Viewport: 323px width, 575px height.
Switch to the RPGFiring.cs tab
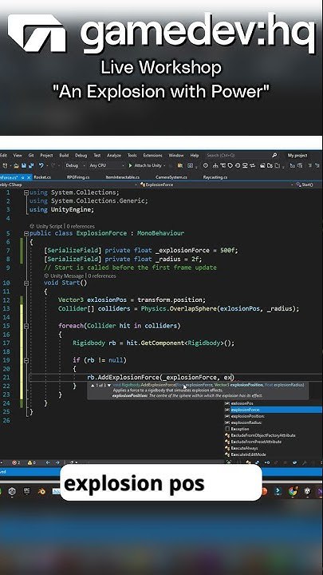point(78,177)
